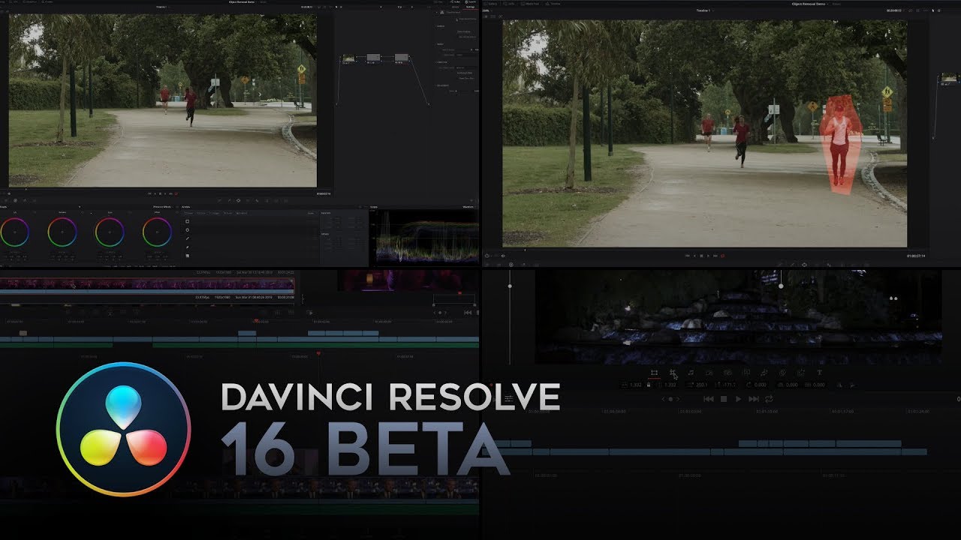
Task: Toggle loop playback in lower-right transport
Action: coord(769,399)
